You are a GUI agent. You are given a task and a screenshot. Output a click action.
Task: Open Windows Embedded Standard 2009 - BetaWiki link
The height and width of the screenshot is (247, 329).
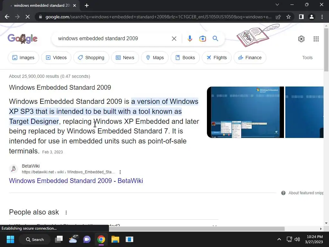(x=76, y=181)
